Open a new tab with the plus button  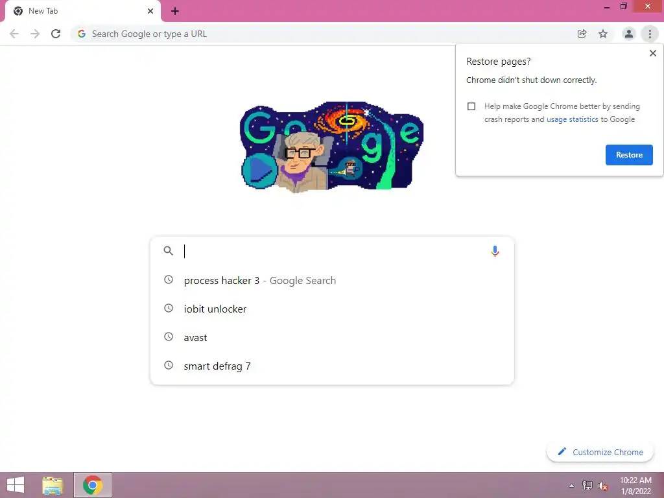click(175, 11)
